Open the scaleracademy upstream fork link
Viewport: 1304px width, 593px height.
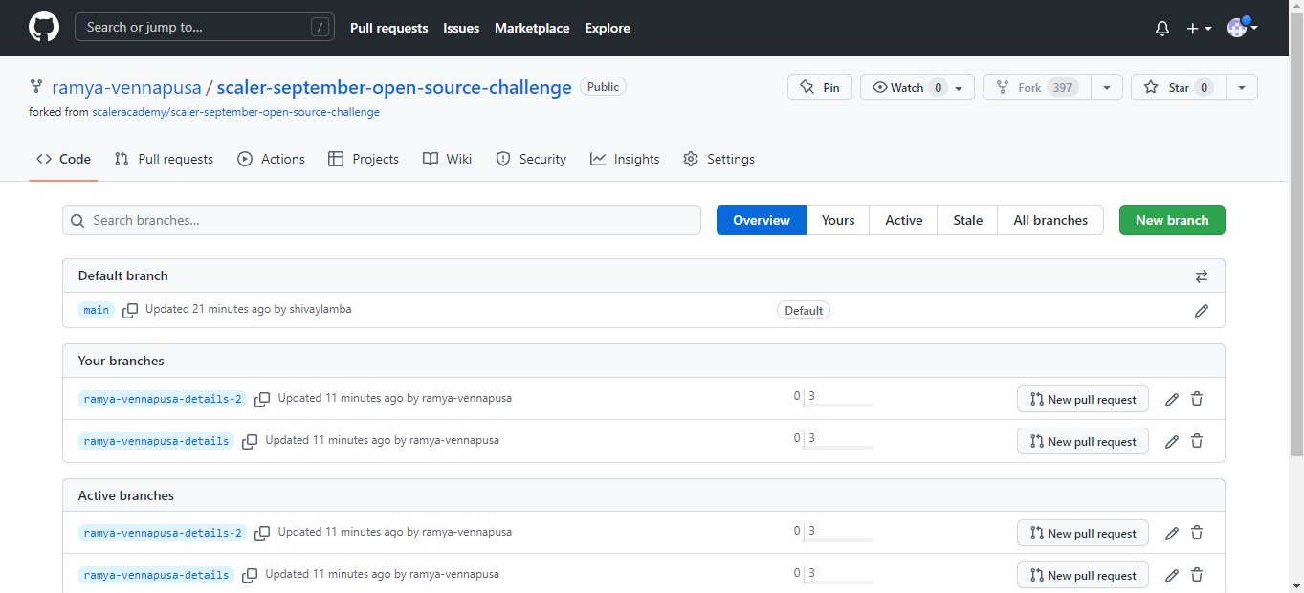tap(236, 112)
